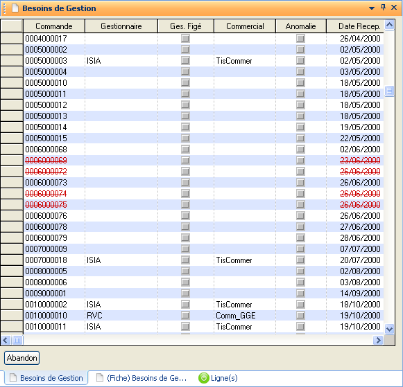Click the grid's vertical scroll down arrow
403x387 pixels.
pos(389,329)
